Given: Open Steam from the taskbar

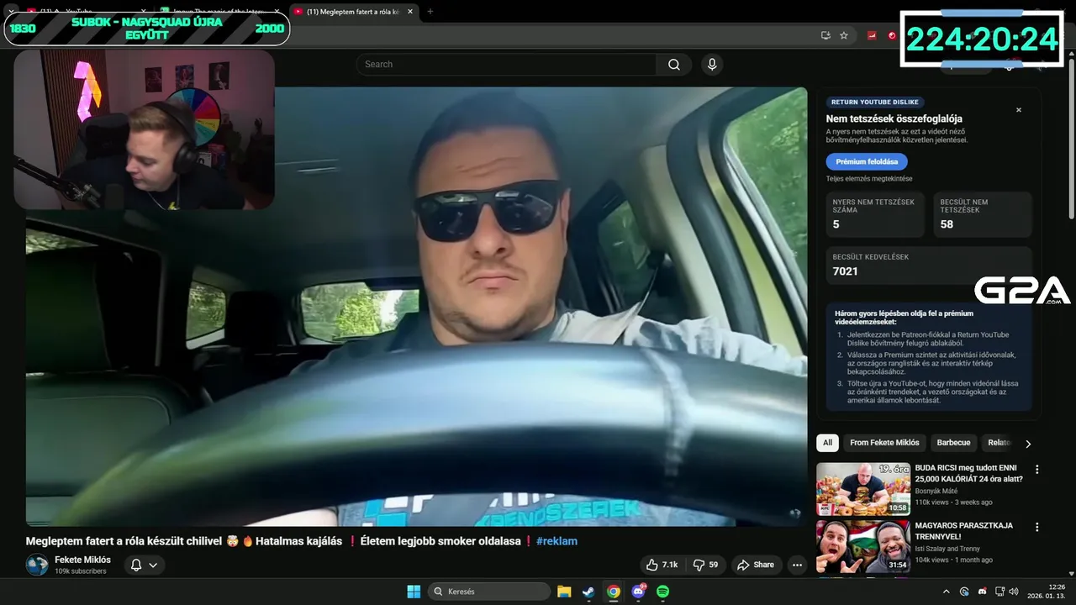Looking at the screenshot, I should coord(588,592).
